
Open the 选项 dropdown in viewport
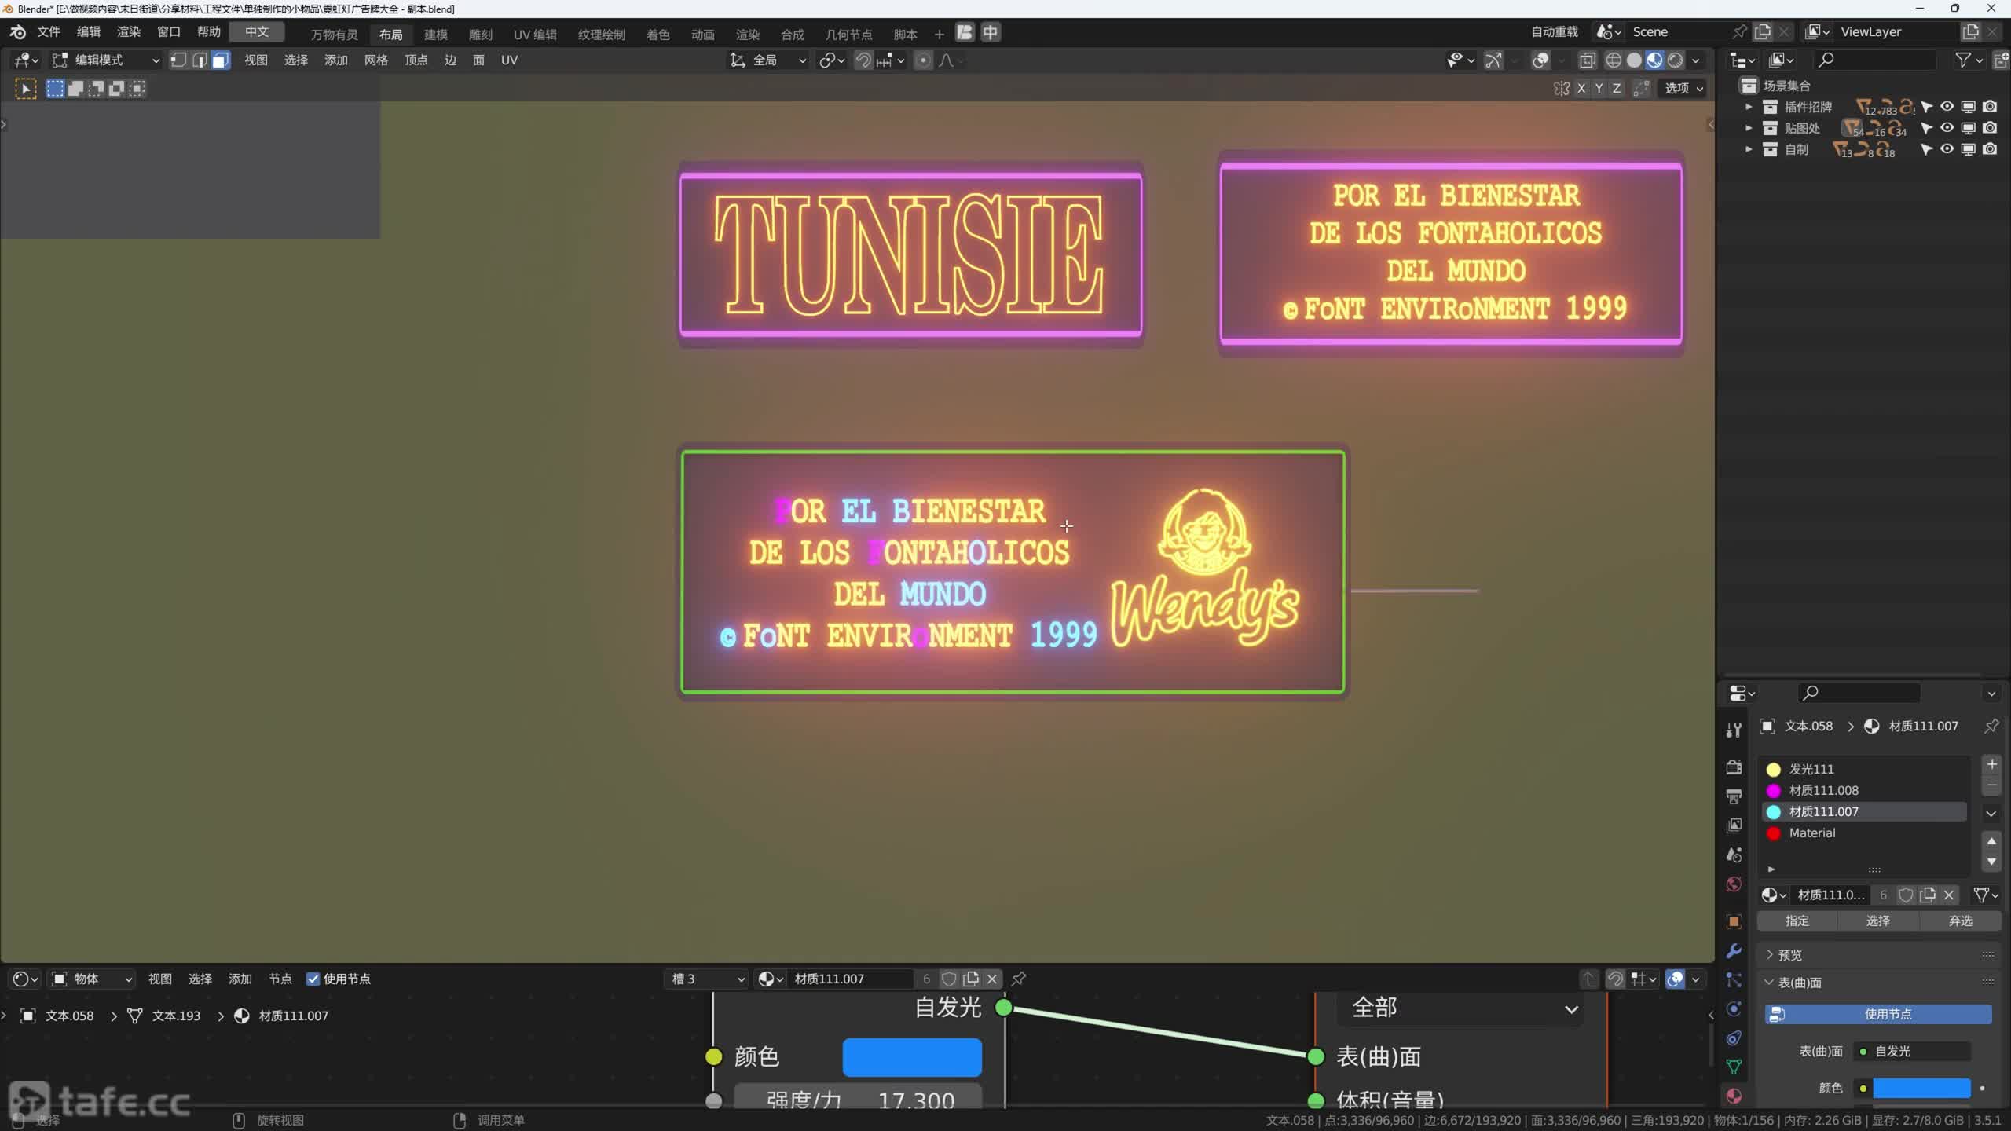[x=1684, y=88]
